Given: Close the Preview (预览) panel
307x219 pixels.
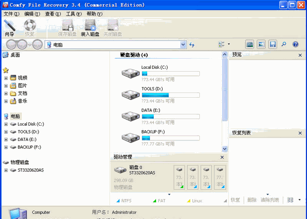Looking at the screenshot, I should (x=300, y=55).
